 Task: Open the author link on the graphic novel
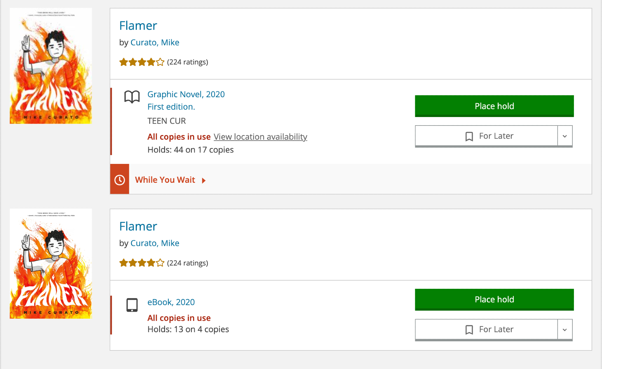[x=155, y=42]
